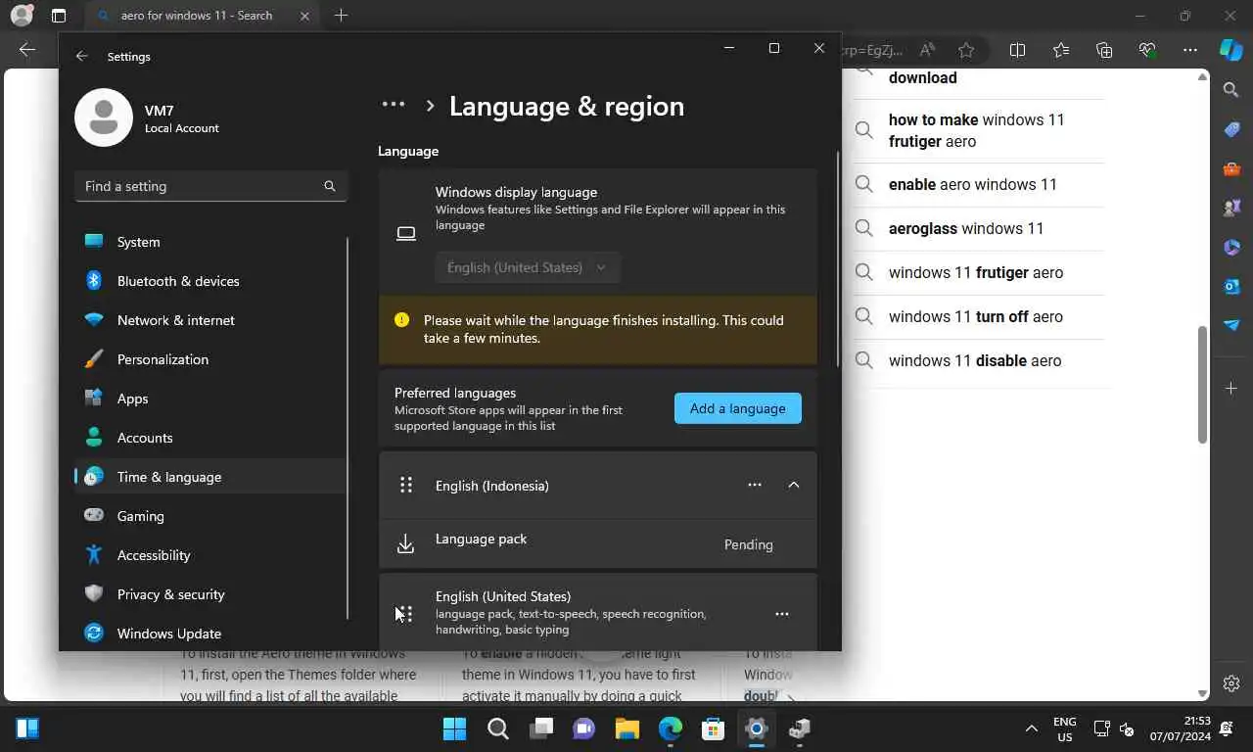Click the VM7 user profile avatar

tap(104, 117)
